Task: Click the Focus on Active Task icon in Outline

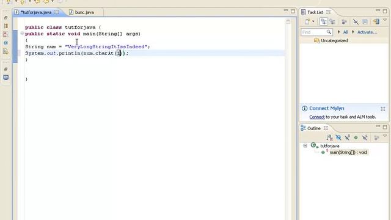Action: [376, 137]
